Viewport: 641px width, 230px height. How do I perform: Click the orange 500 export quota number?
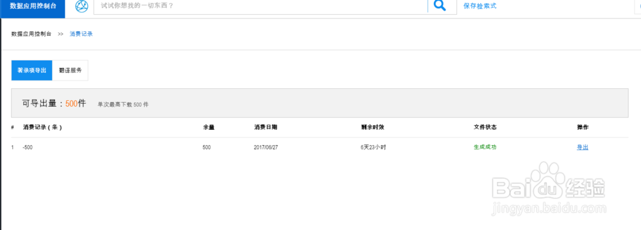point(72,103)
